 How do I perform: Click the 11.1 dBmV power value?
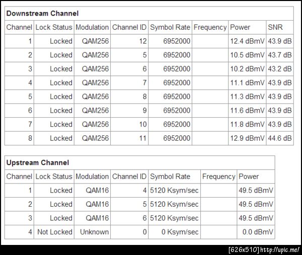[247, 82]
